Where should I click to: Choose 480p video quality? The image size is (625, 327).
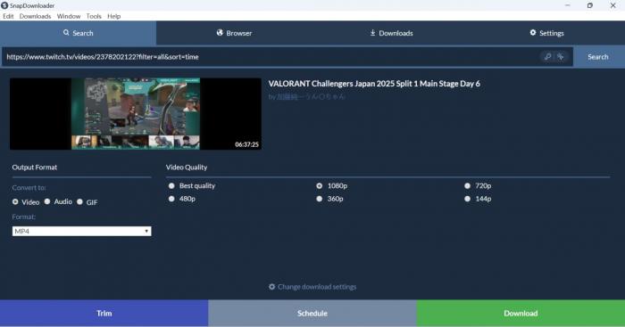click(x=171, y=199)
